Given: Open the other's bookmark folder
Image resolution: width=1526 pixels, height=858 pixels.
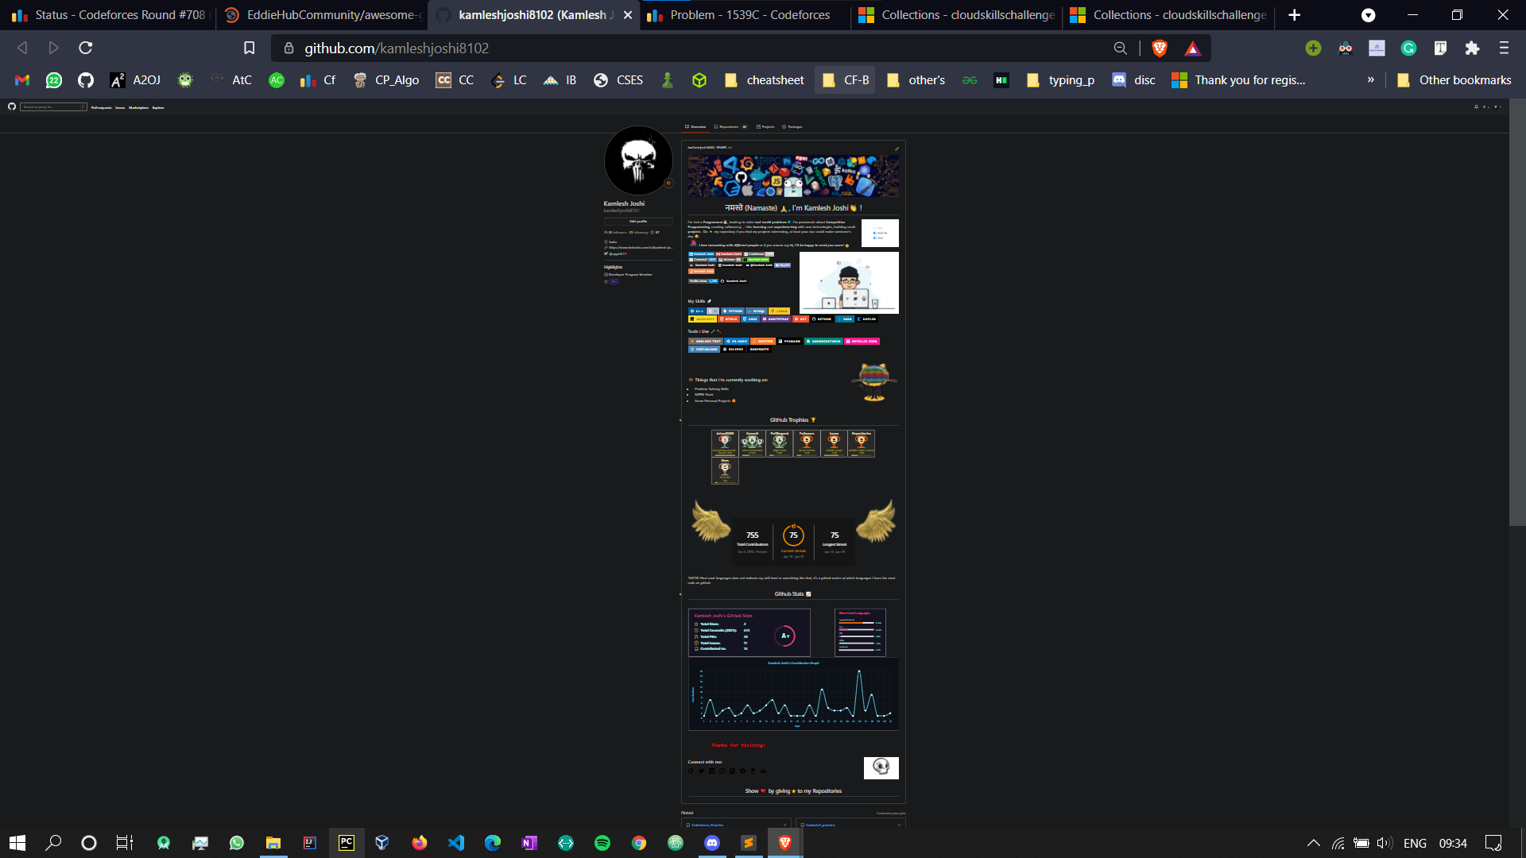Looking at the screenshot, I should (916, 80).
